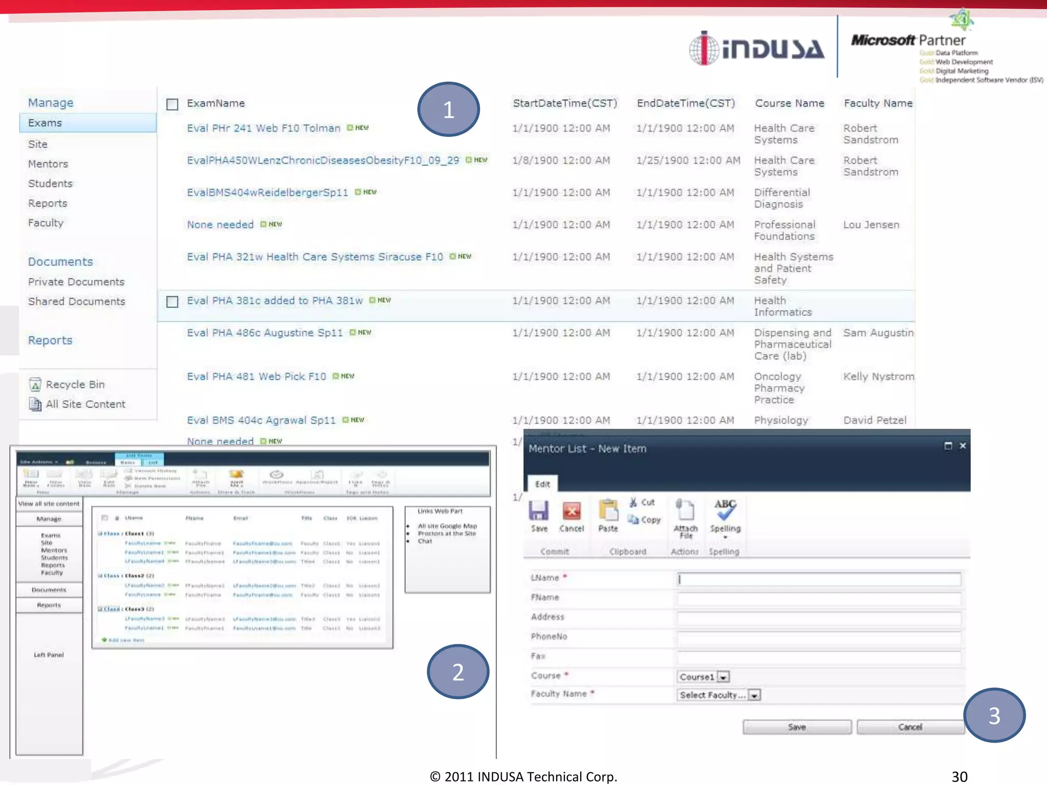The height and width of the screenshot is (785, 1047).
Task: Click the Paste clipboard icon
Action: 608,511
